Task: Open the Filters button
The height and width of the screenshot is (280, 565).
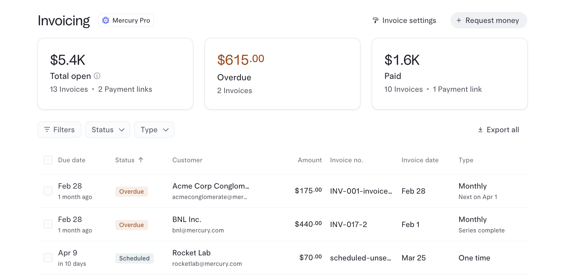Action: pos(59,130)
